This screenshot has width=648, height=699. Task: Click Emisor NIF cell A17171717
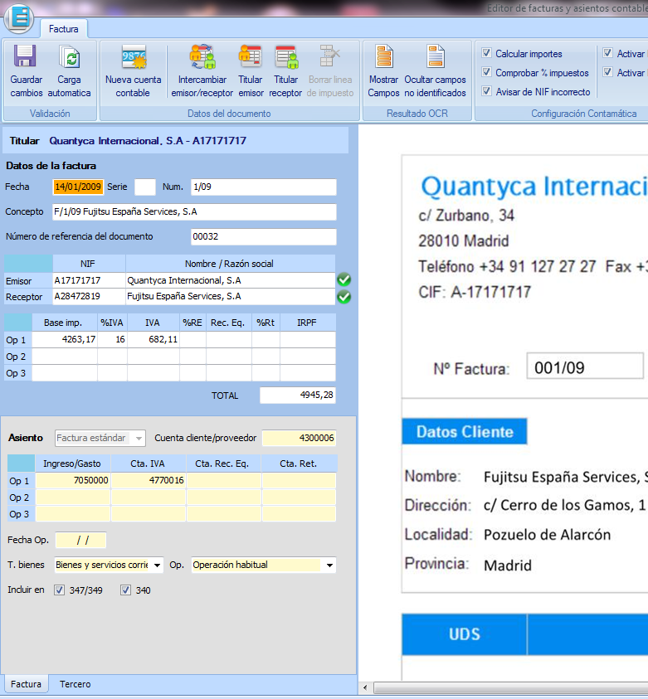pos(90,280)
